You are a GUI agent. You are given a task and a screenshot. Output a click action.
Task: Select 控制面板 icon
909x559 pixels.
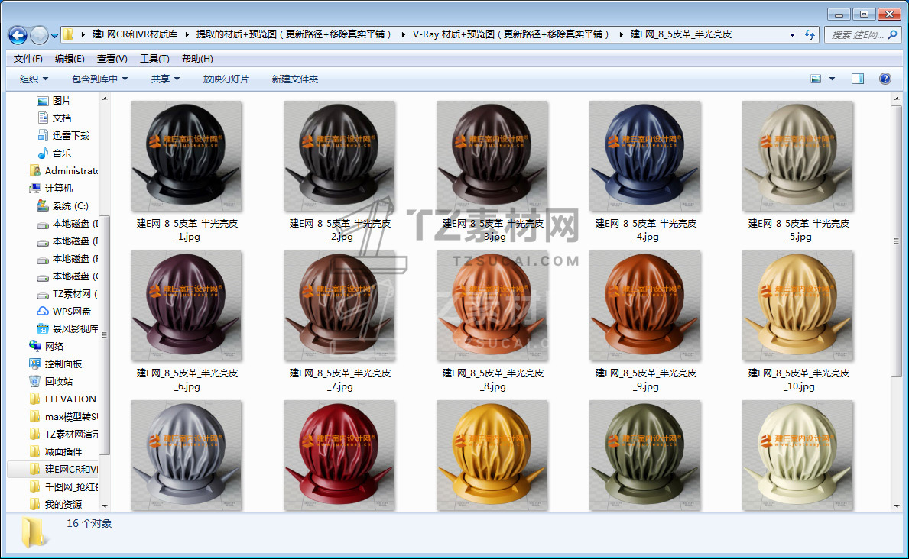(x=34, y=364)
